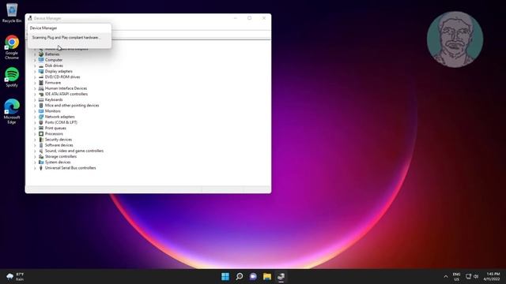Click the Sound, video and game controllers icon
This screenshot has height=284, width=506.
click(x=41, y=151)
